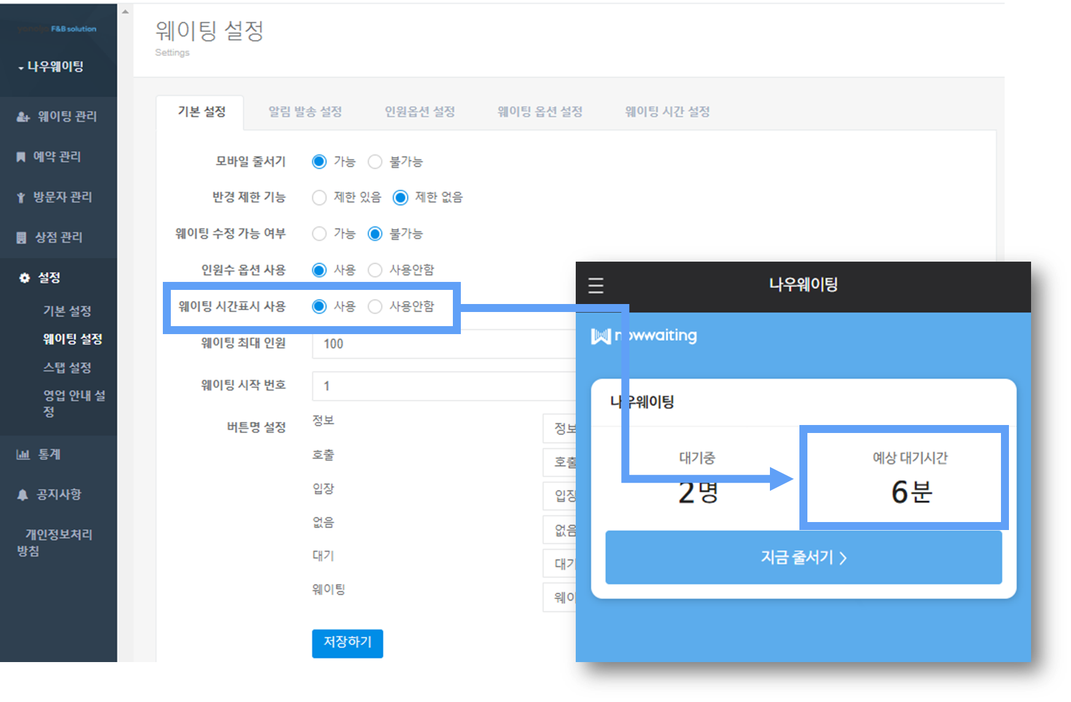Click the 예약 관리 menu label
This screenshot has height=702, width=1071.
57,157
